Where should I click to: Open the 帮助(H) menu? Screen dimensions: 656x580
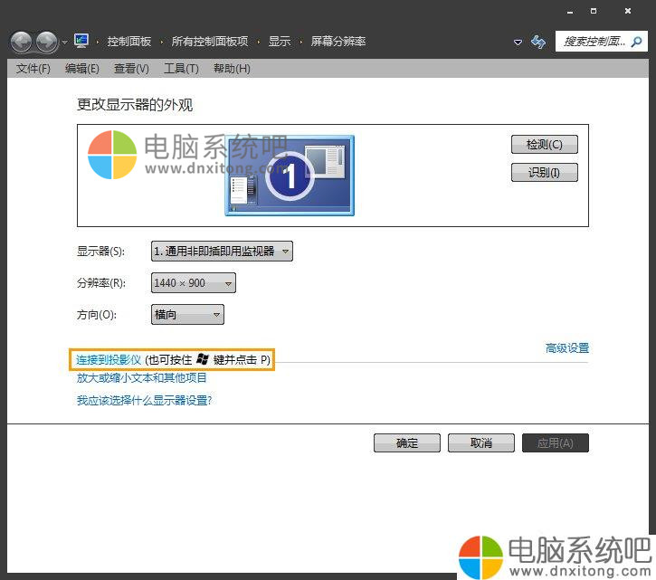pyautogui.click(x=232, y=68)
